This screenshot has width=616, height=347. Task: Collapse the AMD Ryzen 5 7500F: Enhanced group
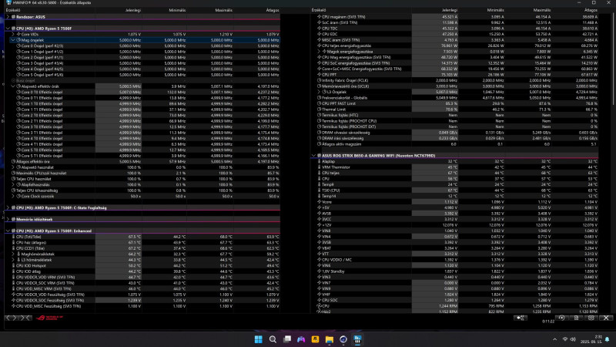[x=8, y=231]
